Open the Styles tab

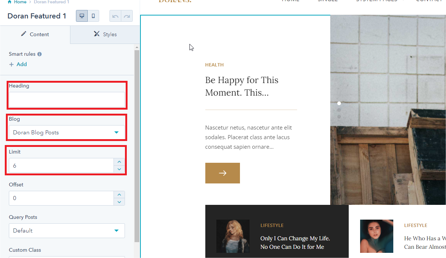105,34
